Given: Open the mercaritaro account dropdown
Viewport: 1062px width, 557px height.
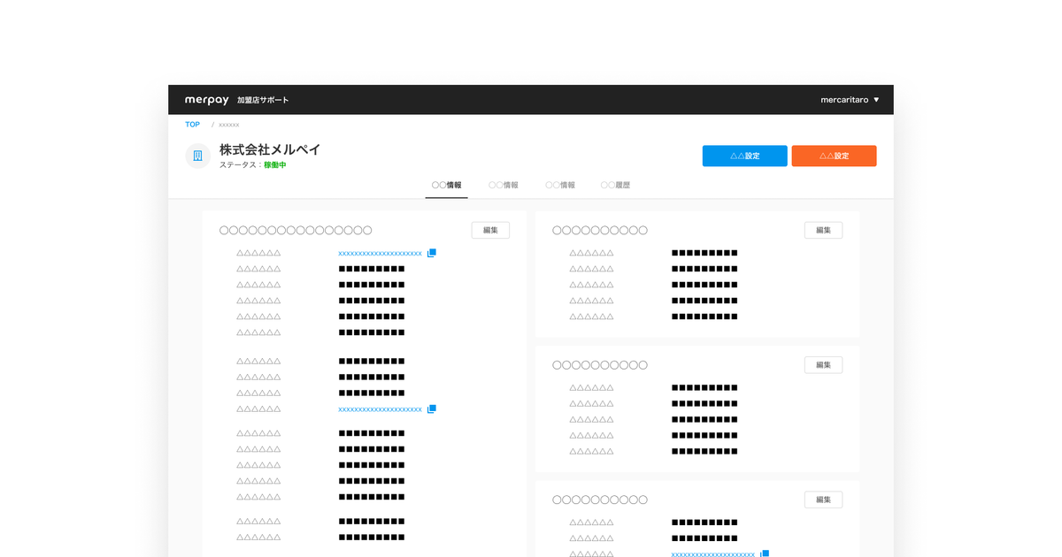Looking at the screenshot, I should tap(850, 100).
